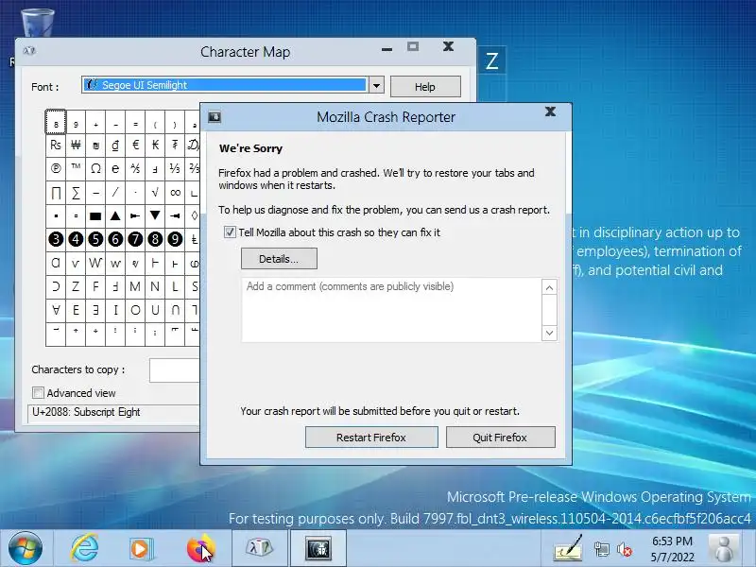Select the letter Z cell in grid
Screen dimensions: 756x567
click(x=76, y=286)
